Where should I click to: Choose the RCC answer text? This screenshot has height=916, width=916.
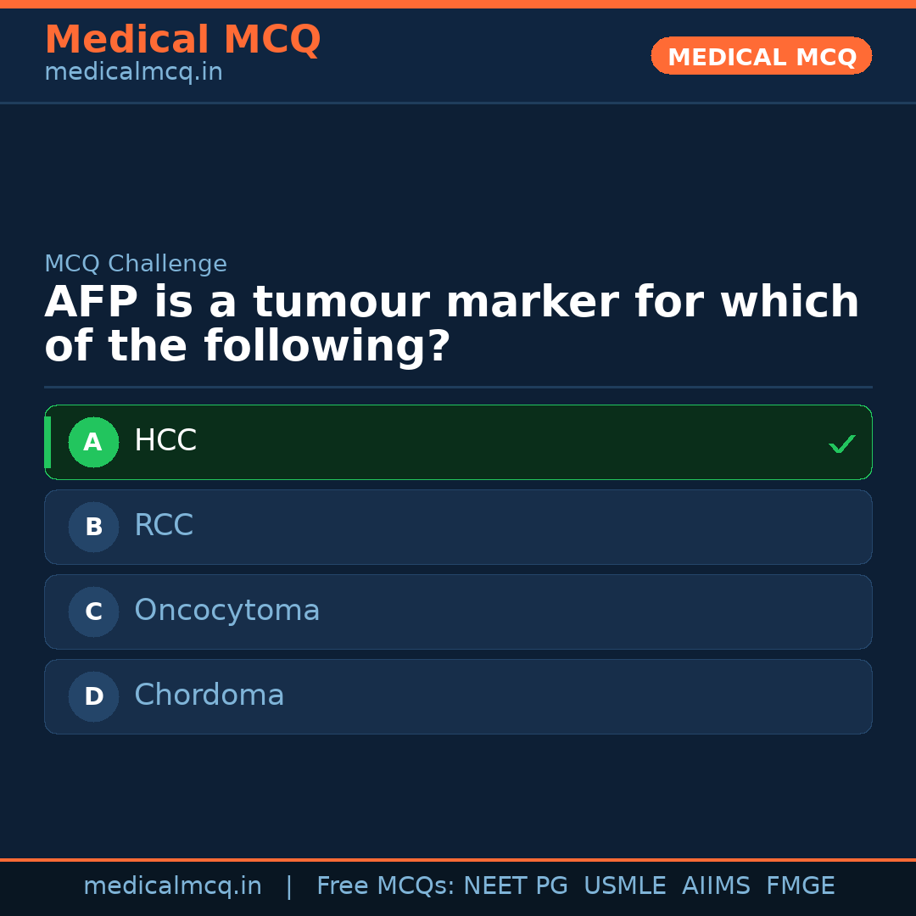coord(164,526)
